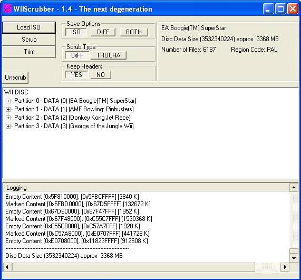Screen dimensions: 301x280
Task: Set Keep Headers to NO
Action: click(x=101, y=75)
